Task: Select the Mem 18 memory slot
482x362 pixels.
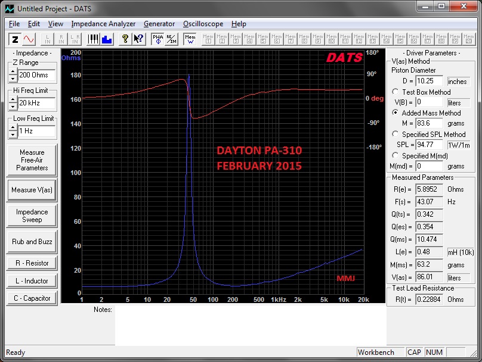Action: pyautogui.click(x=441, y=39)
